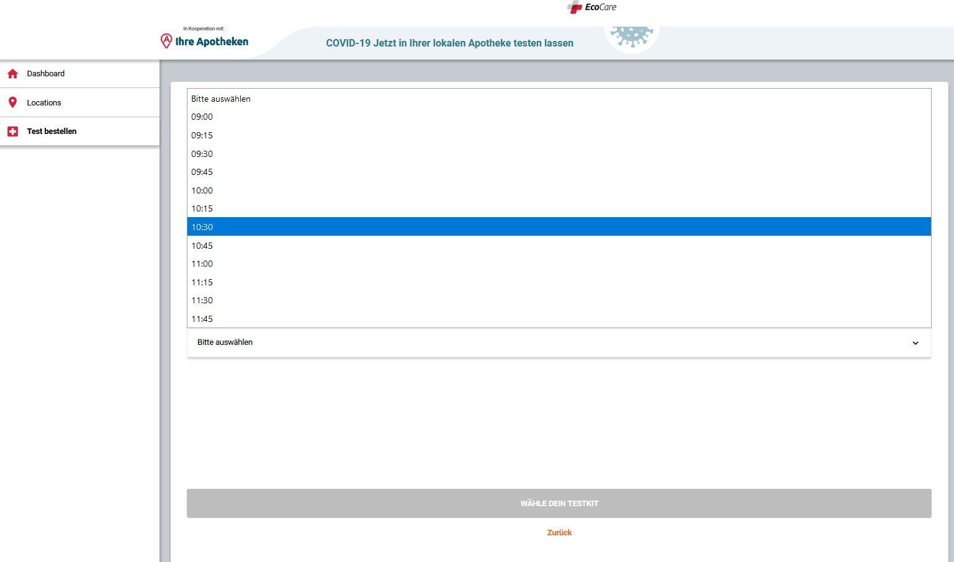Click the COVID-19 banner headline text
954x562 pixels.
coord(449,43)
